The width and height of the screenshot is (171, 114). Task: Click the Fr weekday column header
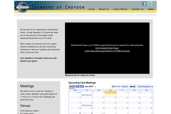tap(123, 90)
